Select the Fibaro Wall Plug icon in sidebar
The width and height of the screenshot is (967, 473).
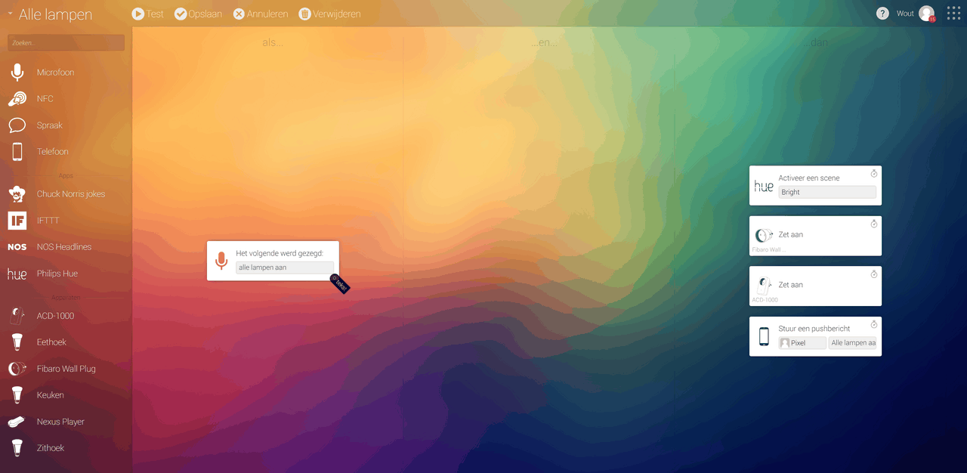point(17,369)
